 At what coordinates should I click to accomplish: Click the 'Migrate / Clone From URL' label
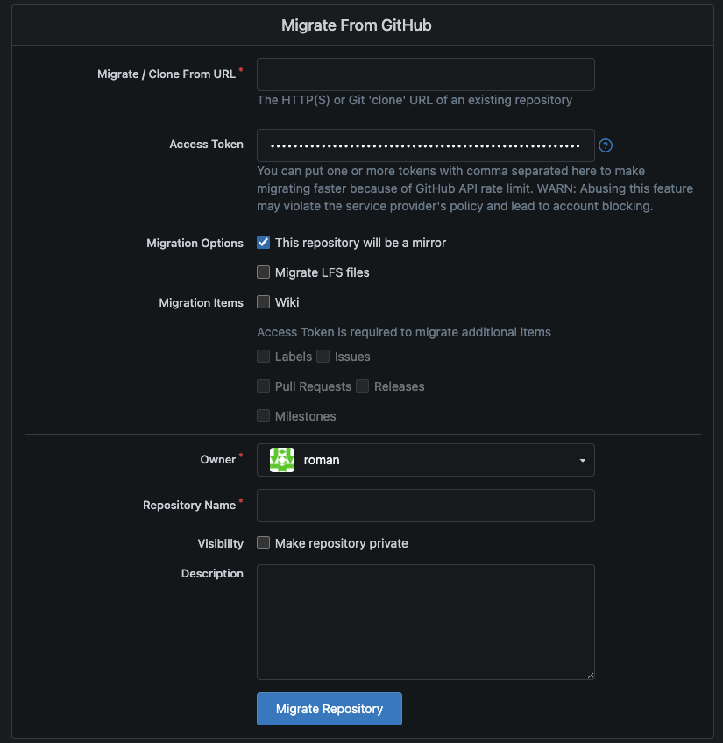click(167, 74)
